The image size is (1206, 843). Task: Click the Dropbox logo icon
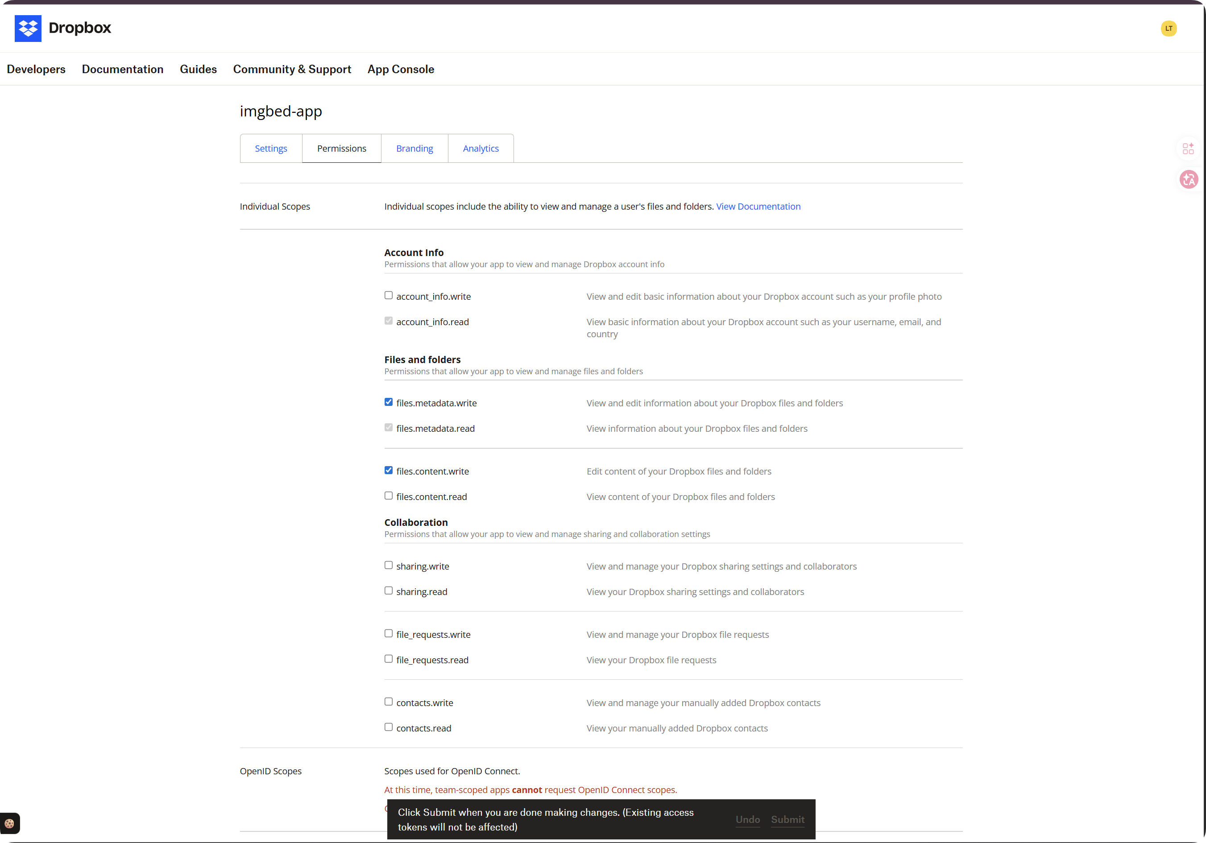(28, 29)
